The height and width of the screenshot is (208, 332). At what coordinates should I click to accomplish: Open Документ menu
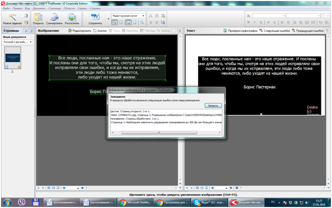pos(39,8)
